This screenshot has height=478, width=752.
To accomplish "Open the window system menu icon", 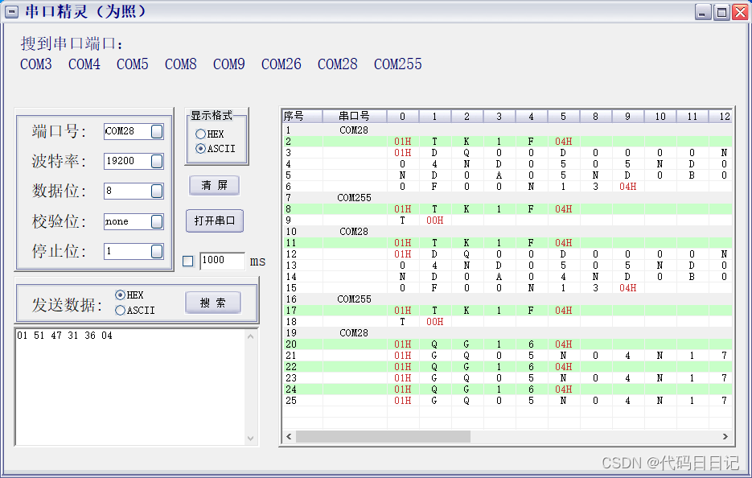I will [x=11, y=12].
